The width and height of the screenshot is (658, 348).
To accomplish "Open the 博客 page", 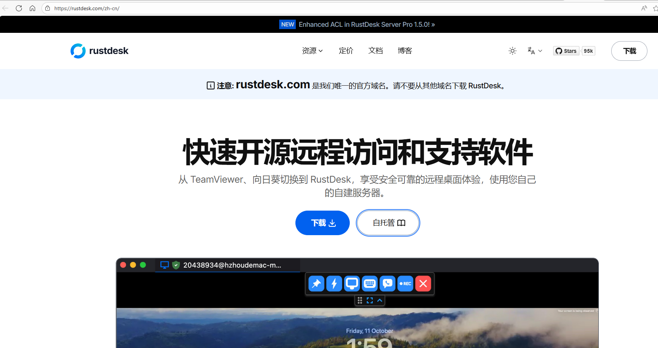I will click(x=405, y=51).
